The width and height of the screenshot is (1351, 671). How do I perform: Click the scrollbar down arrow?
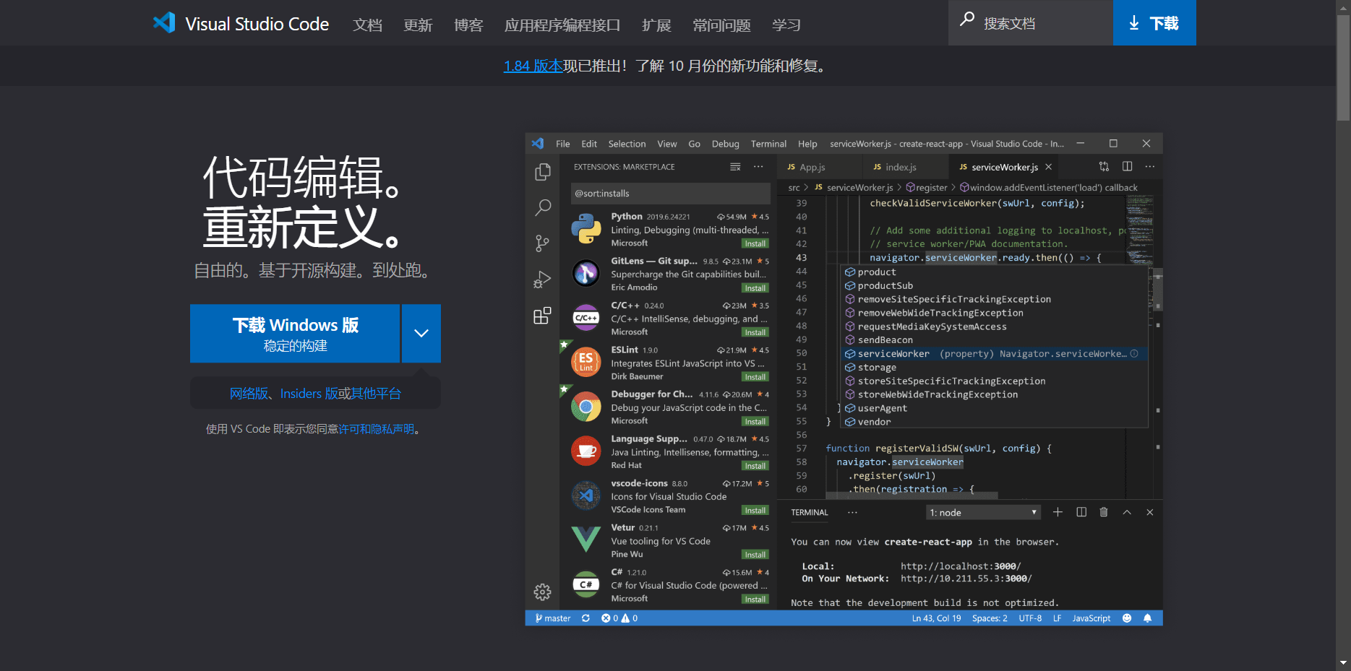point(1344,662)
